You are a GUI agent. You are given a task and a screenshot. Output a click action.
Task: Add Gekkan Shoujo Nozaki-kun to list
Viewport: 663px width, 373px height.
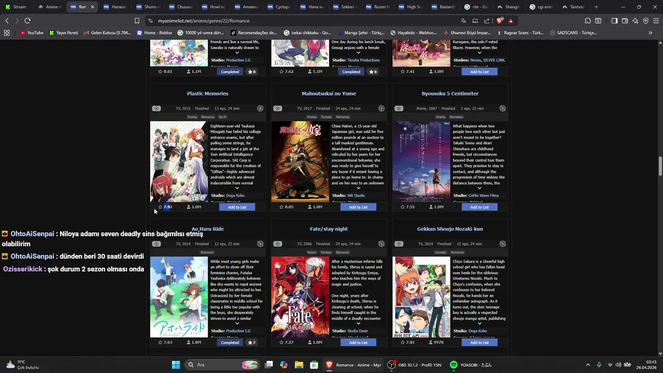coord(479,342)
